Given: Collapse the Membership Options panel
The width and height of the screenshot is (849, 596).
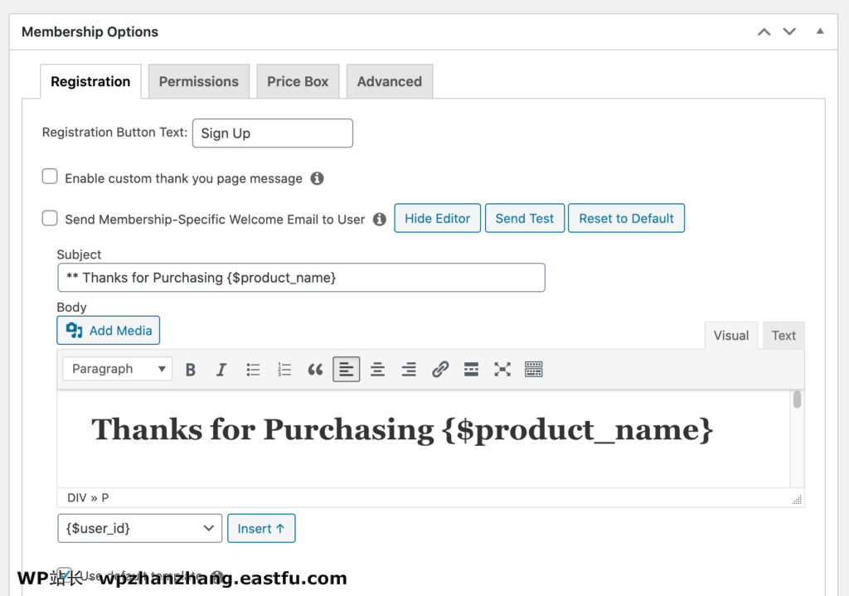Looking at the screenshot, I should pyautogui.click(x=820, y=31).
